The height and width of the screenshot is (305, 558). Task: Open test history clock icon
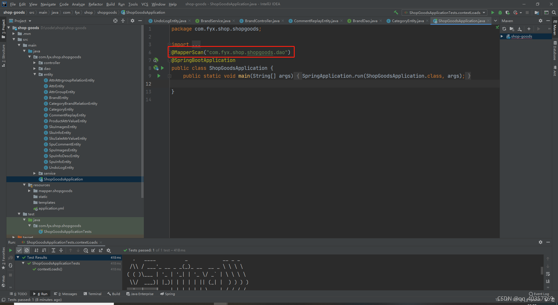click(86, 250)
